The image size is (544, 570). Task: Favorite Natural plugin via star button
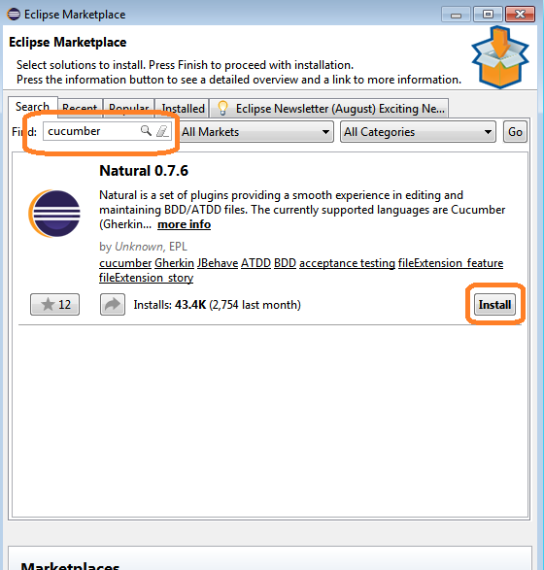(55, 304)
